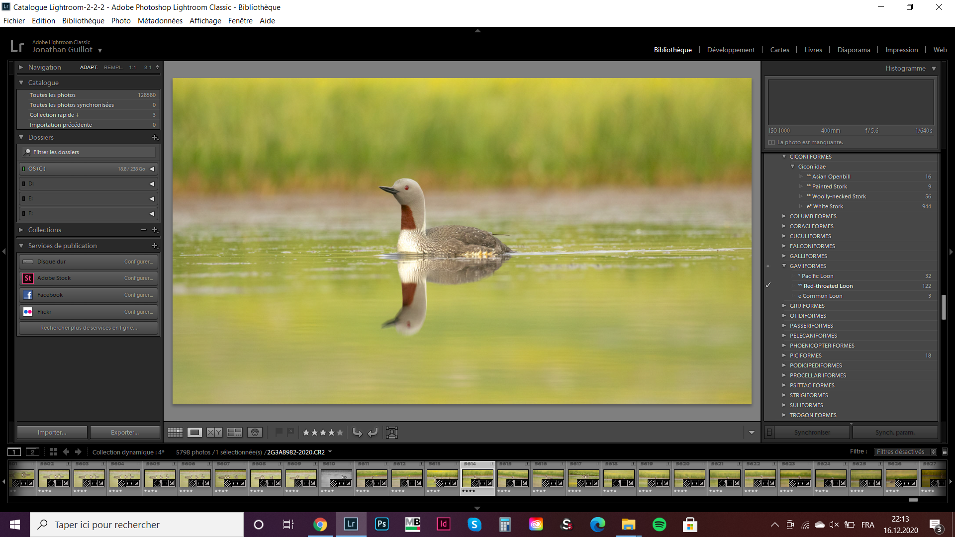Screen dimensions: 955x537
Task: Expand the Collections panel
Action: click(21, 230)
